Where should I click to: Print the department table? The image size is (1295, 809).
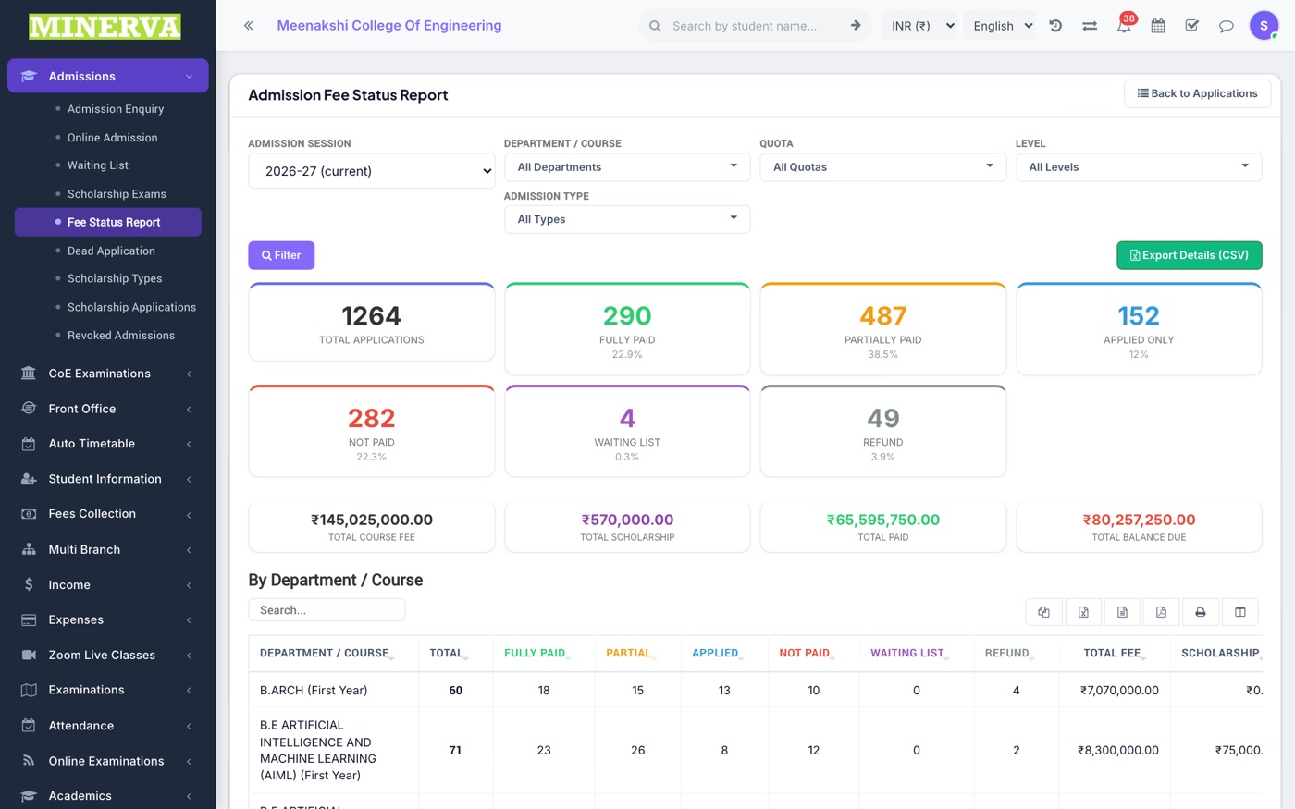(1200, 612)
